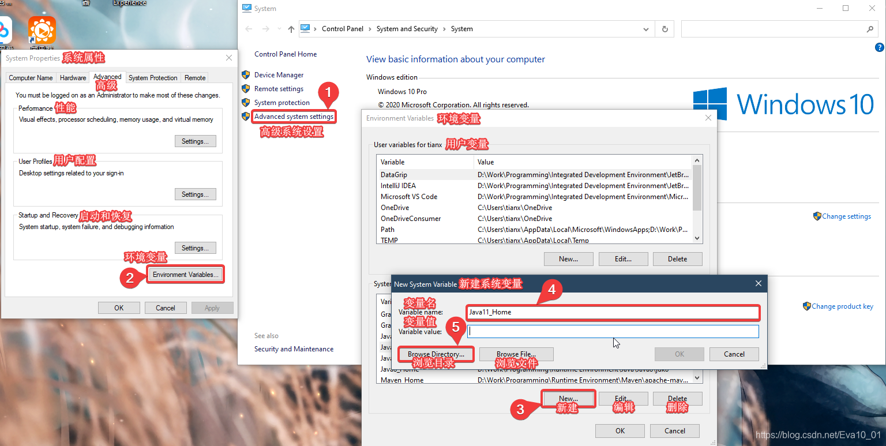This screenshot has height=446, width=886.
Task: Click the help question mark icon
Action: click(x=879, y=48)
